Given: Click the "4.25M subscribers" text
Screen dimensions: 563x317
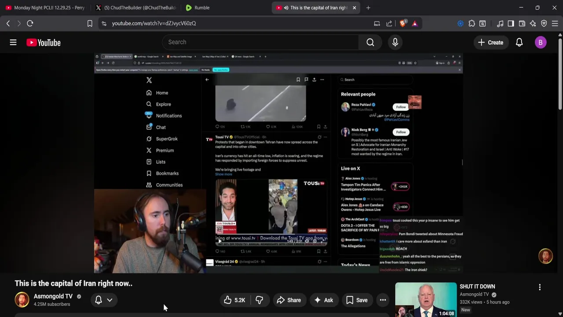Looking at the screenshot, I should tap(52, 304).
